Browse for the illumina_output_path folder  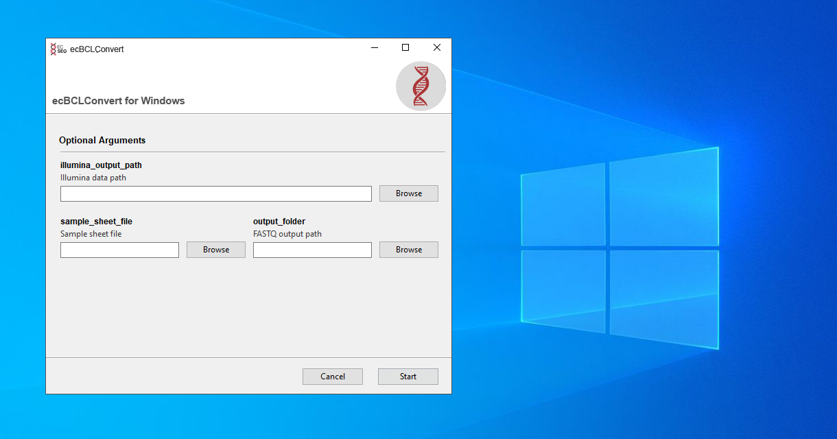[409, 193]
